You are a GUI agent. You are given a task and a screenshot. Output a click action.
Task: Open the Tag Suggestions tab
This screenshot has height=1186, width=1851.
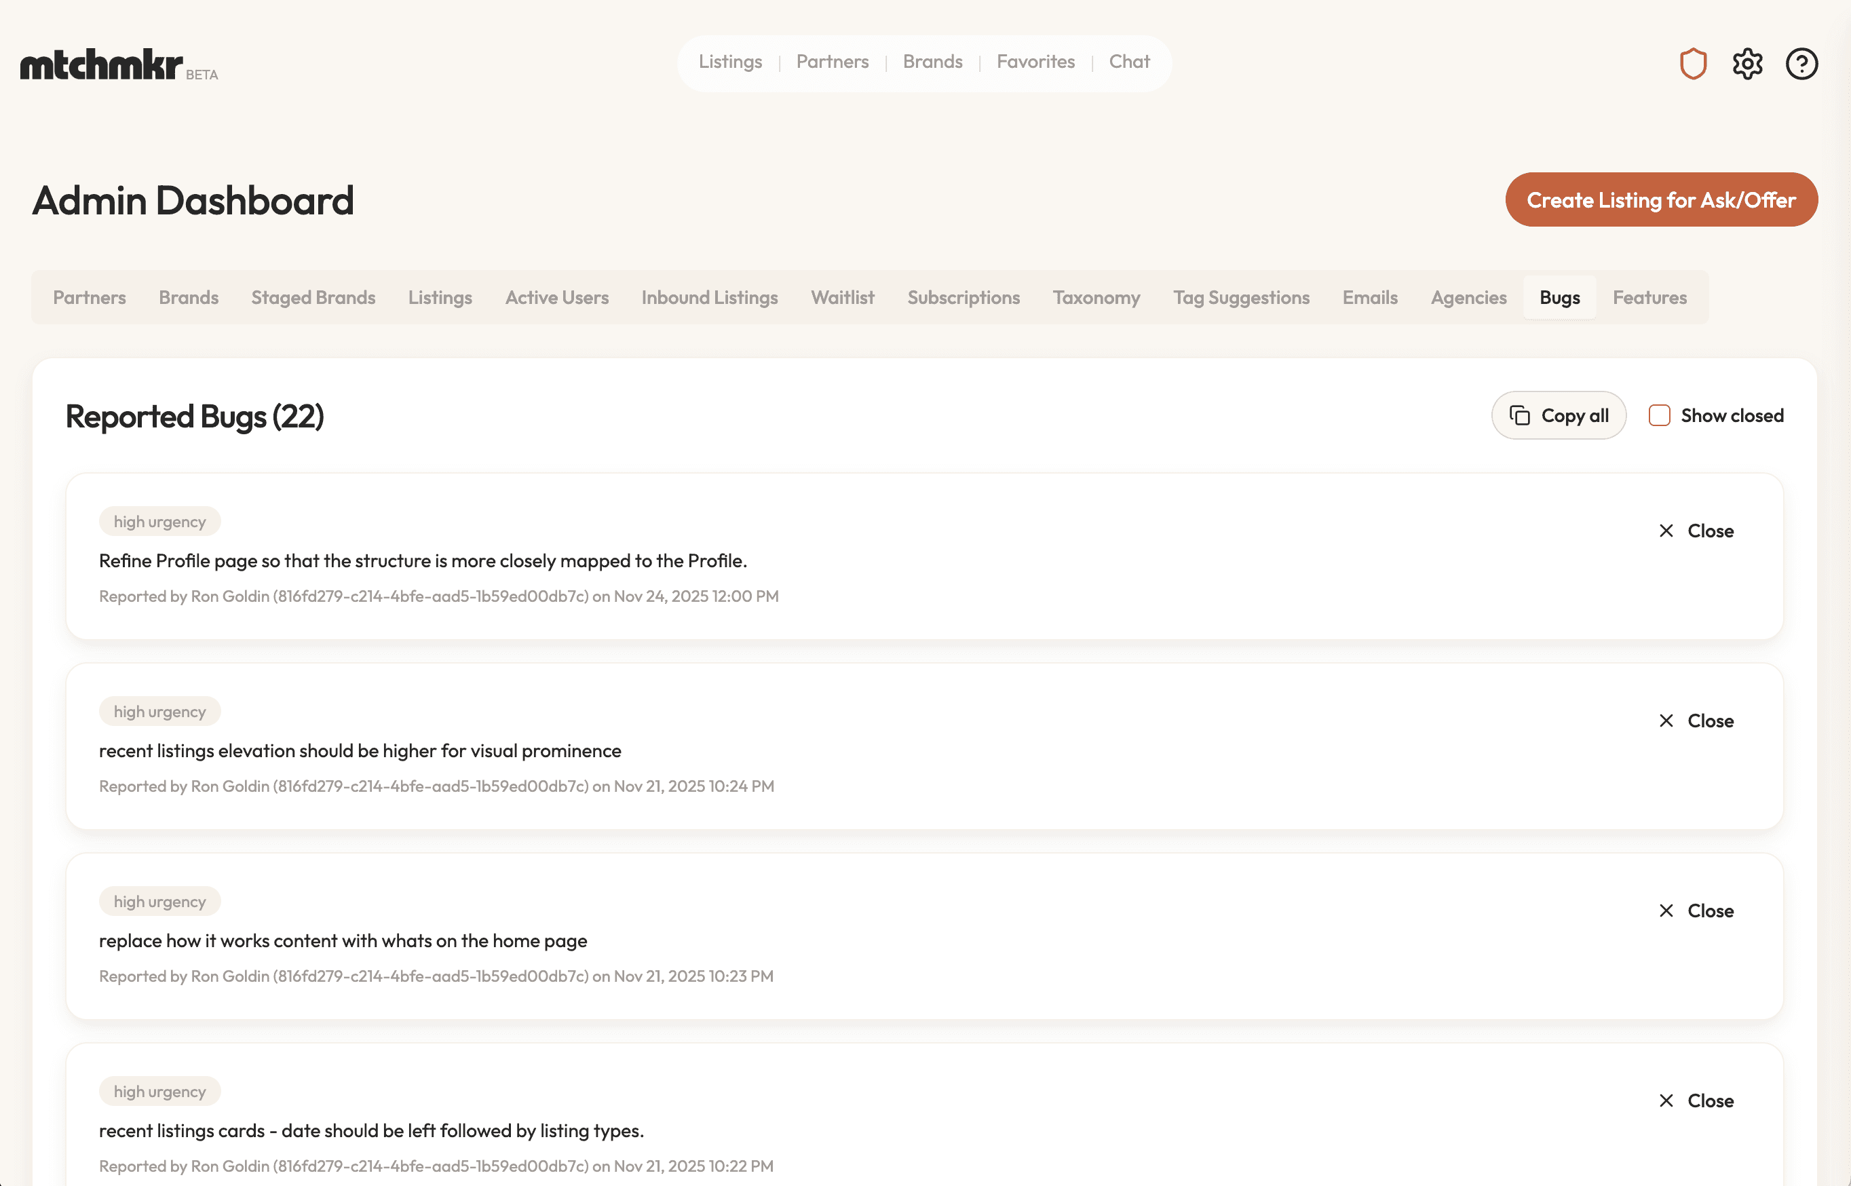click(x=1240, y=297)
